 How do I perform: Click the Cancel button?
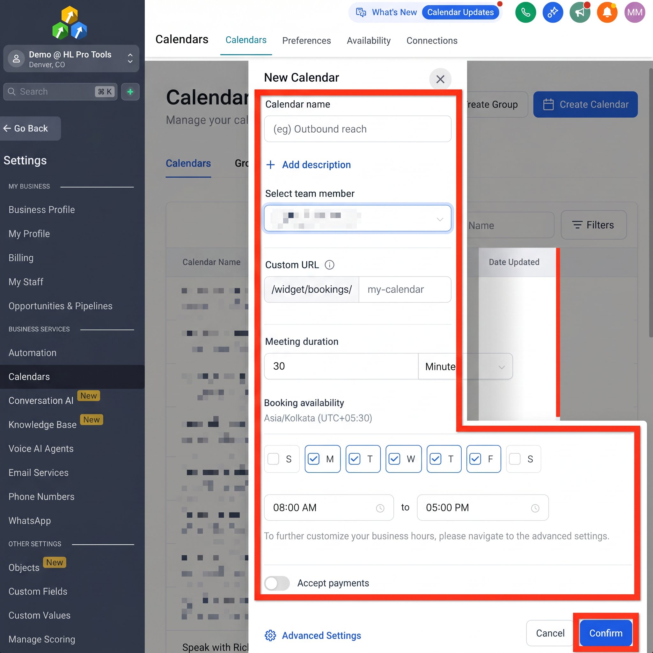pyautogui.click(x=550, y=633)
